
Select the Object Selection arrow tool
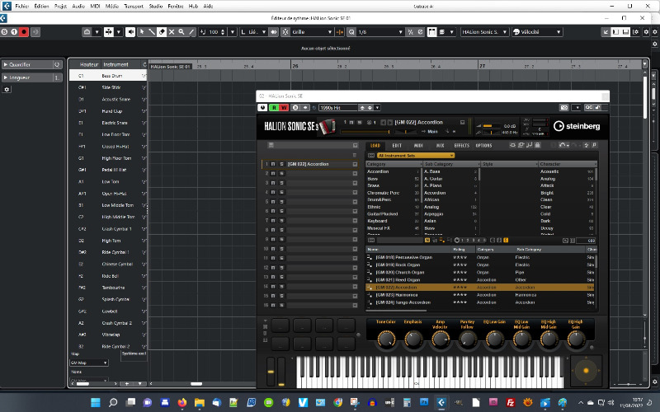click(x=142, y=32)
